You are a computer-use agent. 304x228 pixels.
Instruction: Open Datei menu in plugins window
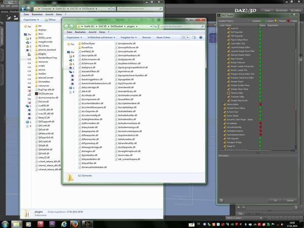pyautogui.click(x=69, y=32)
